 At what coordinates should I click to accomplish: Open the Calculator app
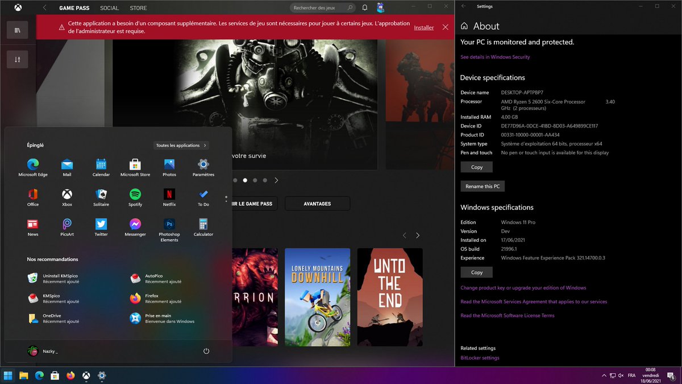pos(203,228)
